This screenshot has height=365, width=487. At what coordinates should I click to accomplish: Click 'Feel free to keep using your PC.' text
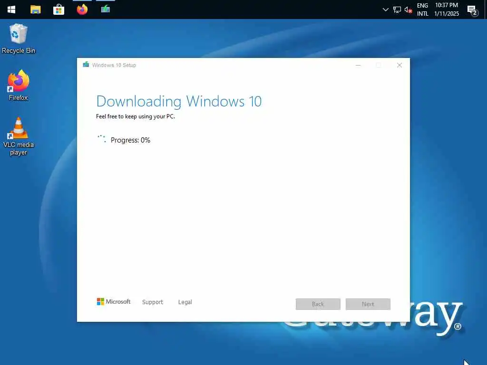pyautogui.click(x=136, y=116)
